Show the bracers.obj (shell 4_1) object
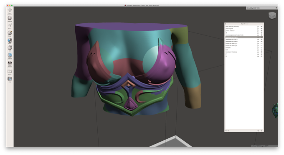The image size is (284, 155). 261,43
